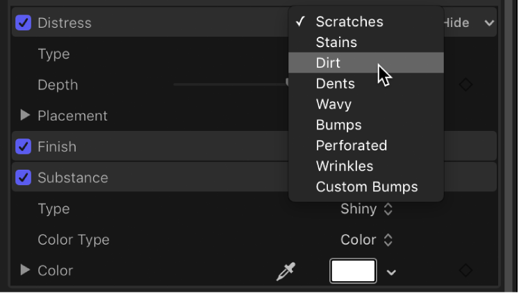Image resolution: width=519 pixels, height=293 pixels.
Task: Select Custom Bumps from the list
Action: pyautogui.click(x=366, y=187)
